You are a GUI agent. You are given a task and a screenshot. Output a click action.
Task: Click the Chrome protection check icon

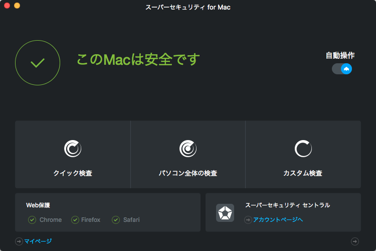tap(32, 220)
